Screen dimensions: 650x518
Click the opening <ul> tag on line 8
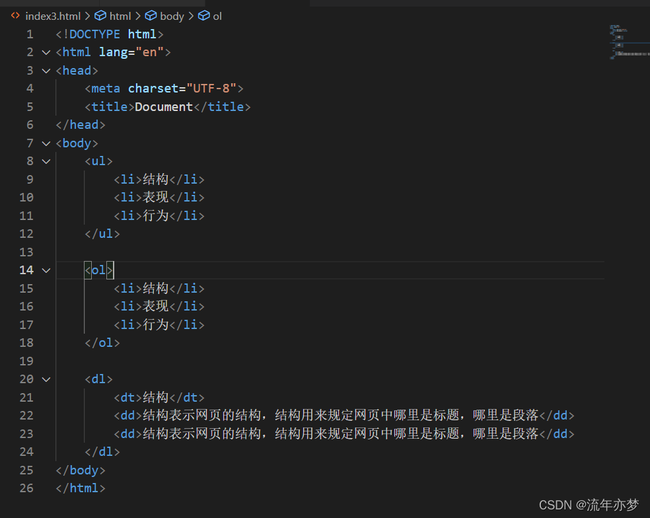[x=98, y=161]
